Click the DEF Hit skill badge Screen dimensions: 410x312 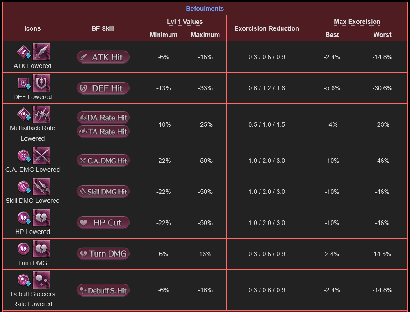tap(103, 88)
